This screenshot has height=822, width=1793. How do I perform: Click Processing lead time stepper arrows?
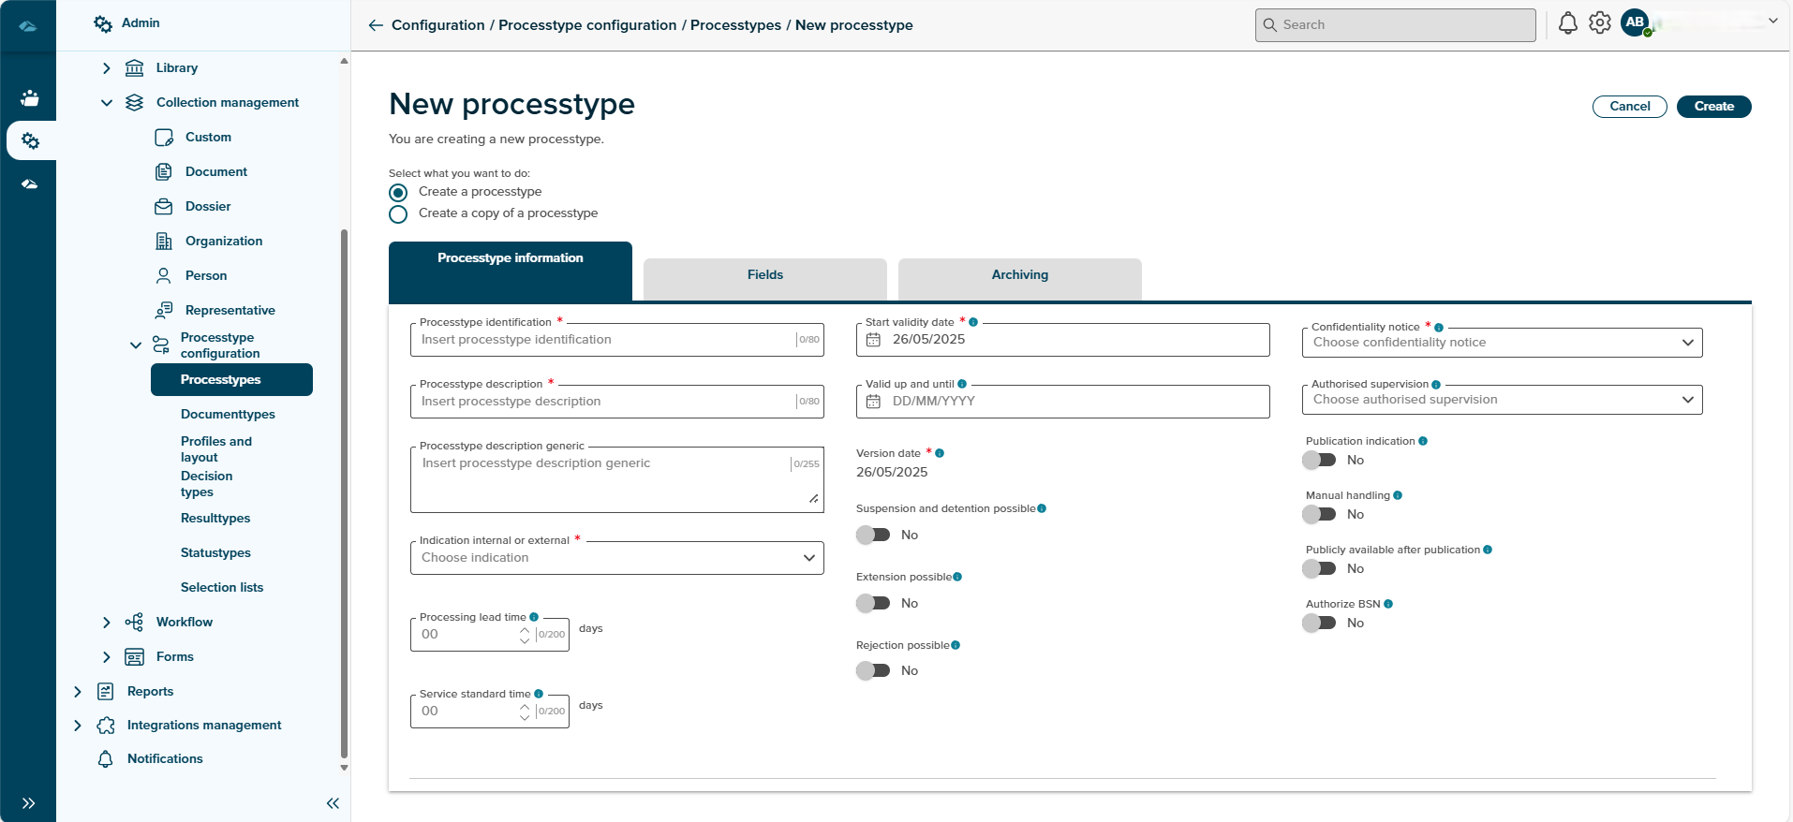tap(525, 635)
